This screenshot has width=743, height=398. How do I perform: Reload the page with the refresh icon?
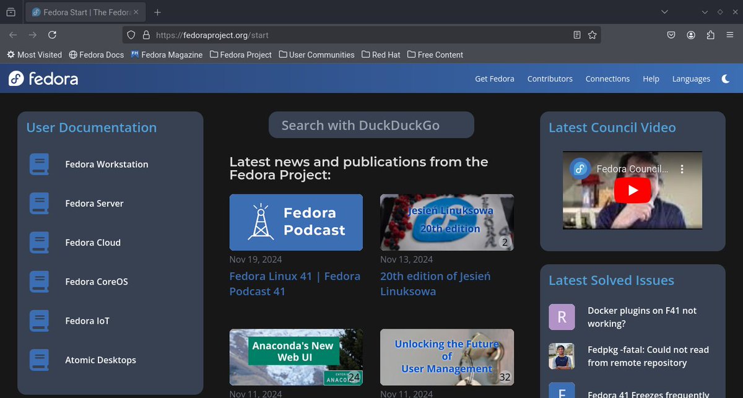click(x=53, y=35)
